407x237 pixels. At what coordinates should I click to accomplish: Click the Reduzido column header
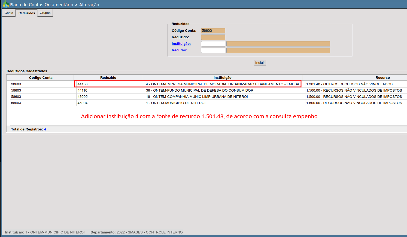point(108,78)
